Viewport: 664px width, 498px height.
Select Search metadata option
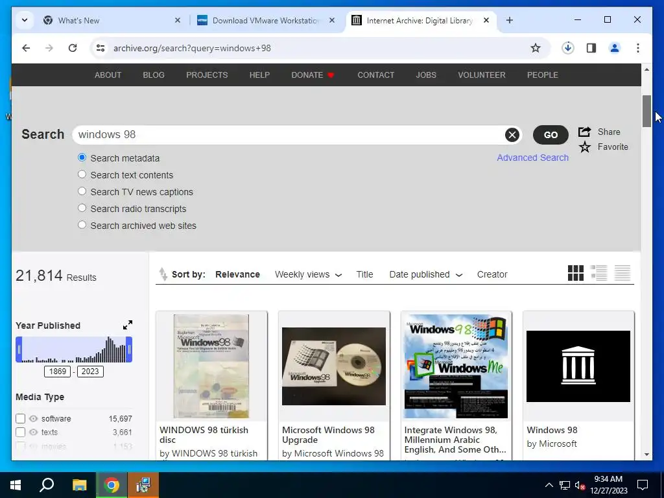point(82,158)
